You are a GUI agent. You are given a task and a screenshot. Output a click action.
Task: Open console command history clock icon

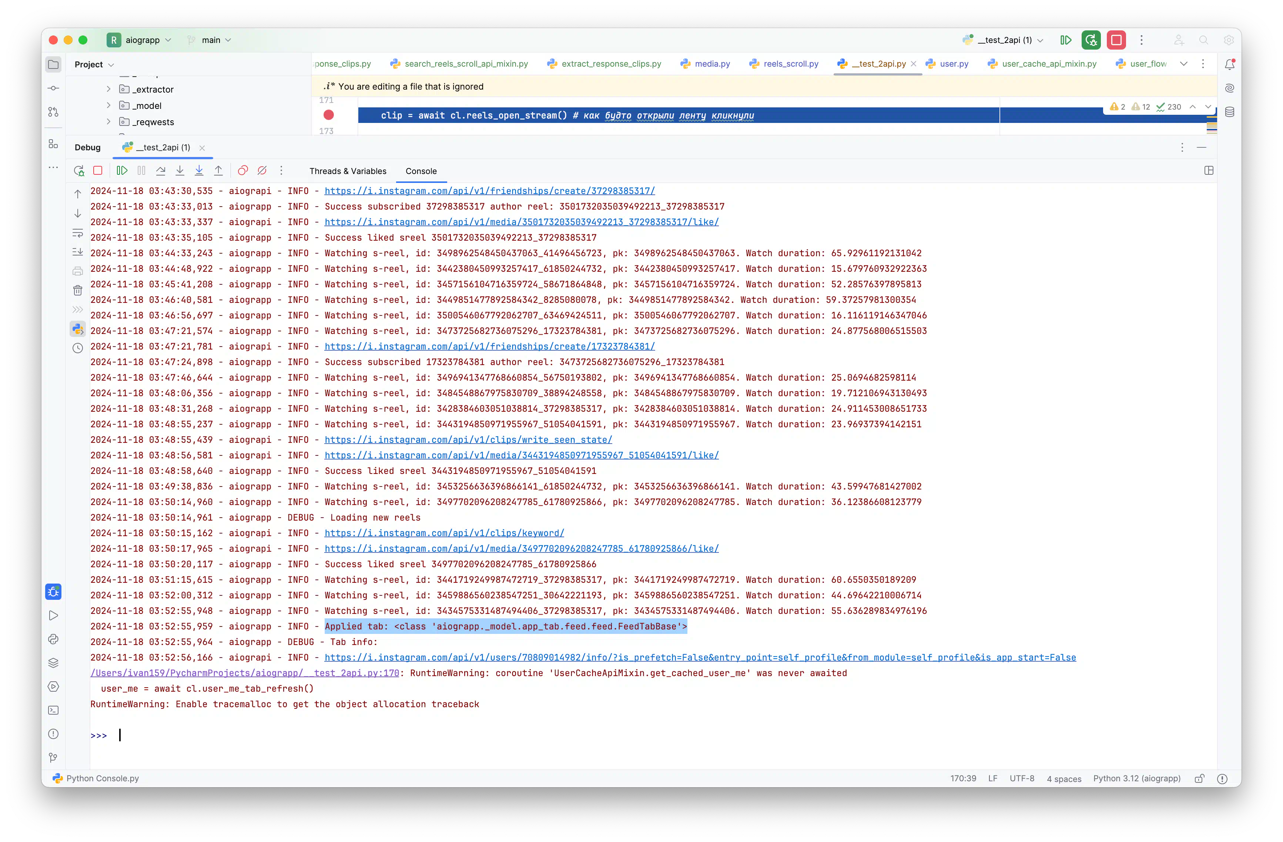click(x=78, y=348)
